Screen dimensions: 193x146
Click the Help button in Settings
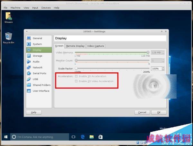coord(34,112)
